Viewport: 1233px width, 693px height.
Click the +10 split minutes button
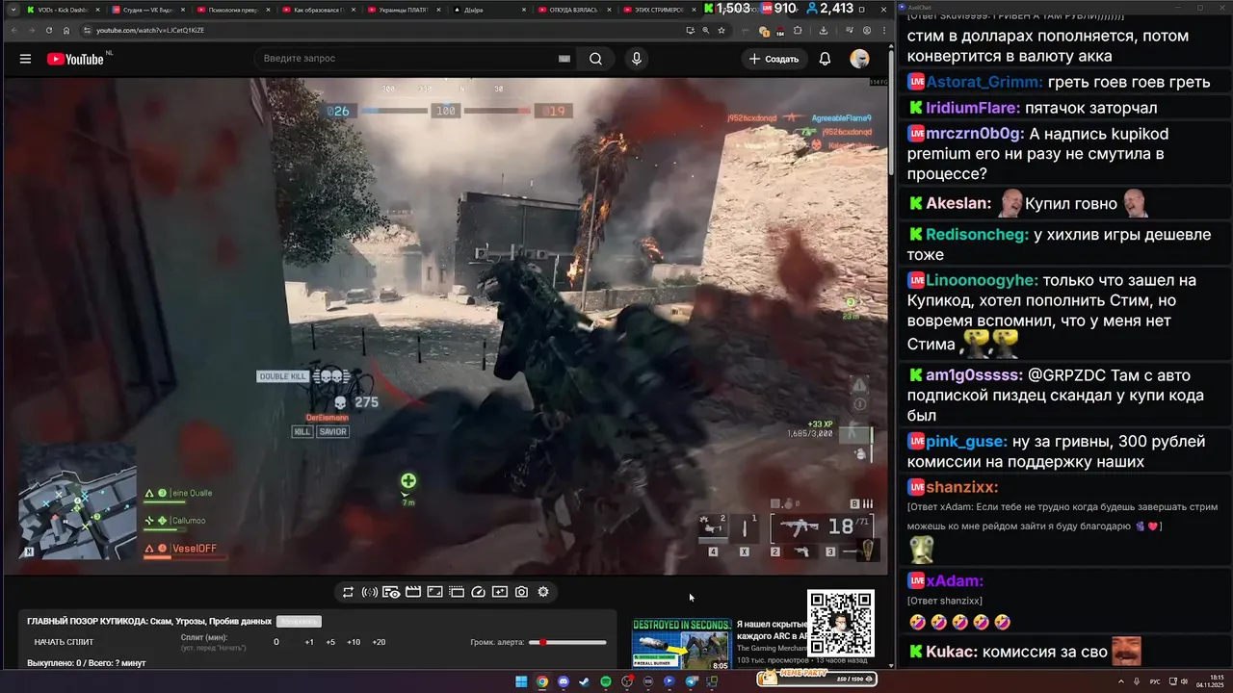coord(354,642)
